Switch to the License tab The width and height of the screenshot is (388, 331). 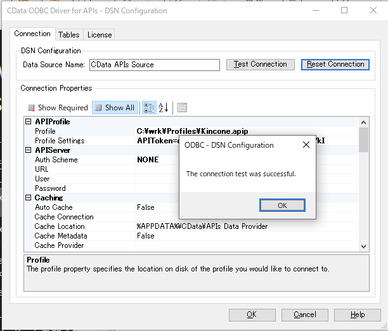point(100,35)
